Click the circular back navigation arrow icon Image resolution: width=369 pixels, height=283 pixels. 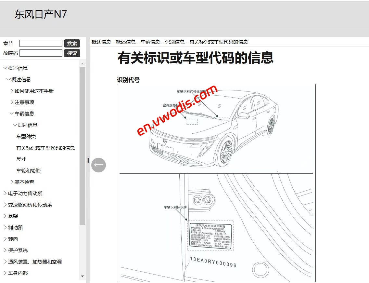tap(98, 165)
